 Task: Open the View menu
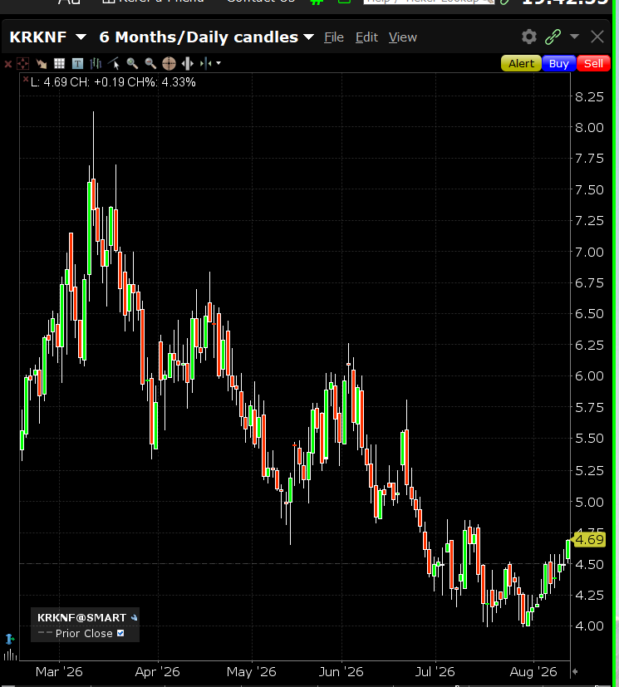(x=403, y=37)
